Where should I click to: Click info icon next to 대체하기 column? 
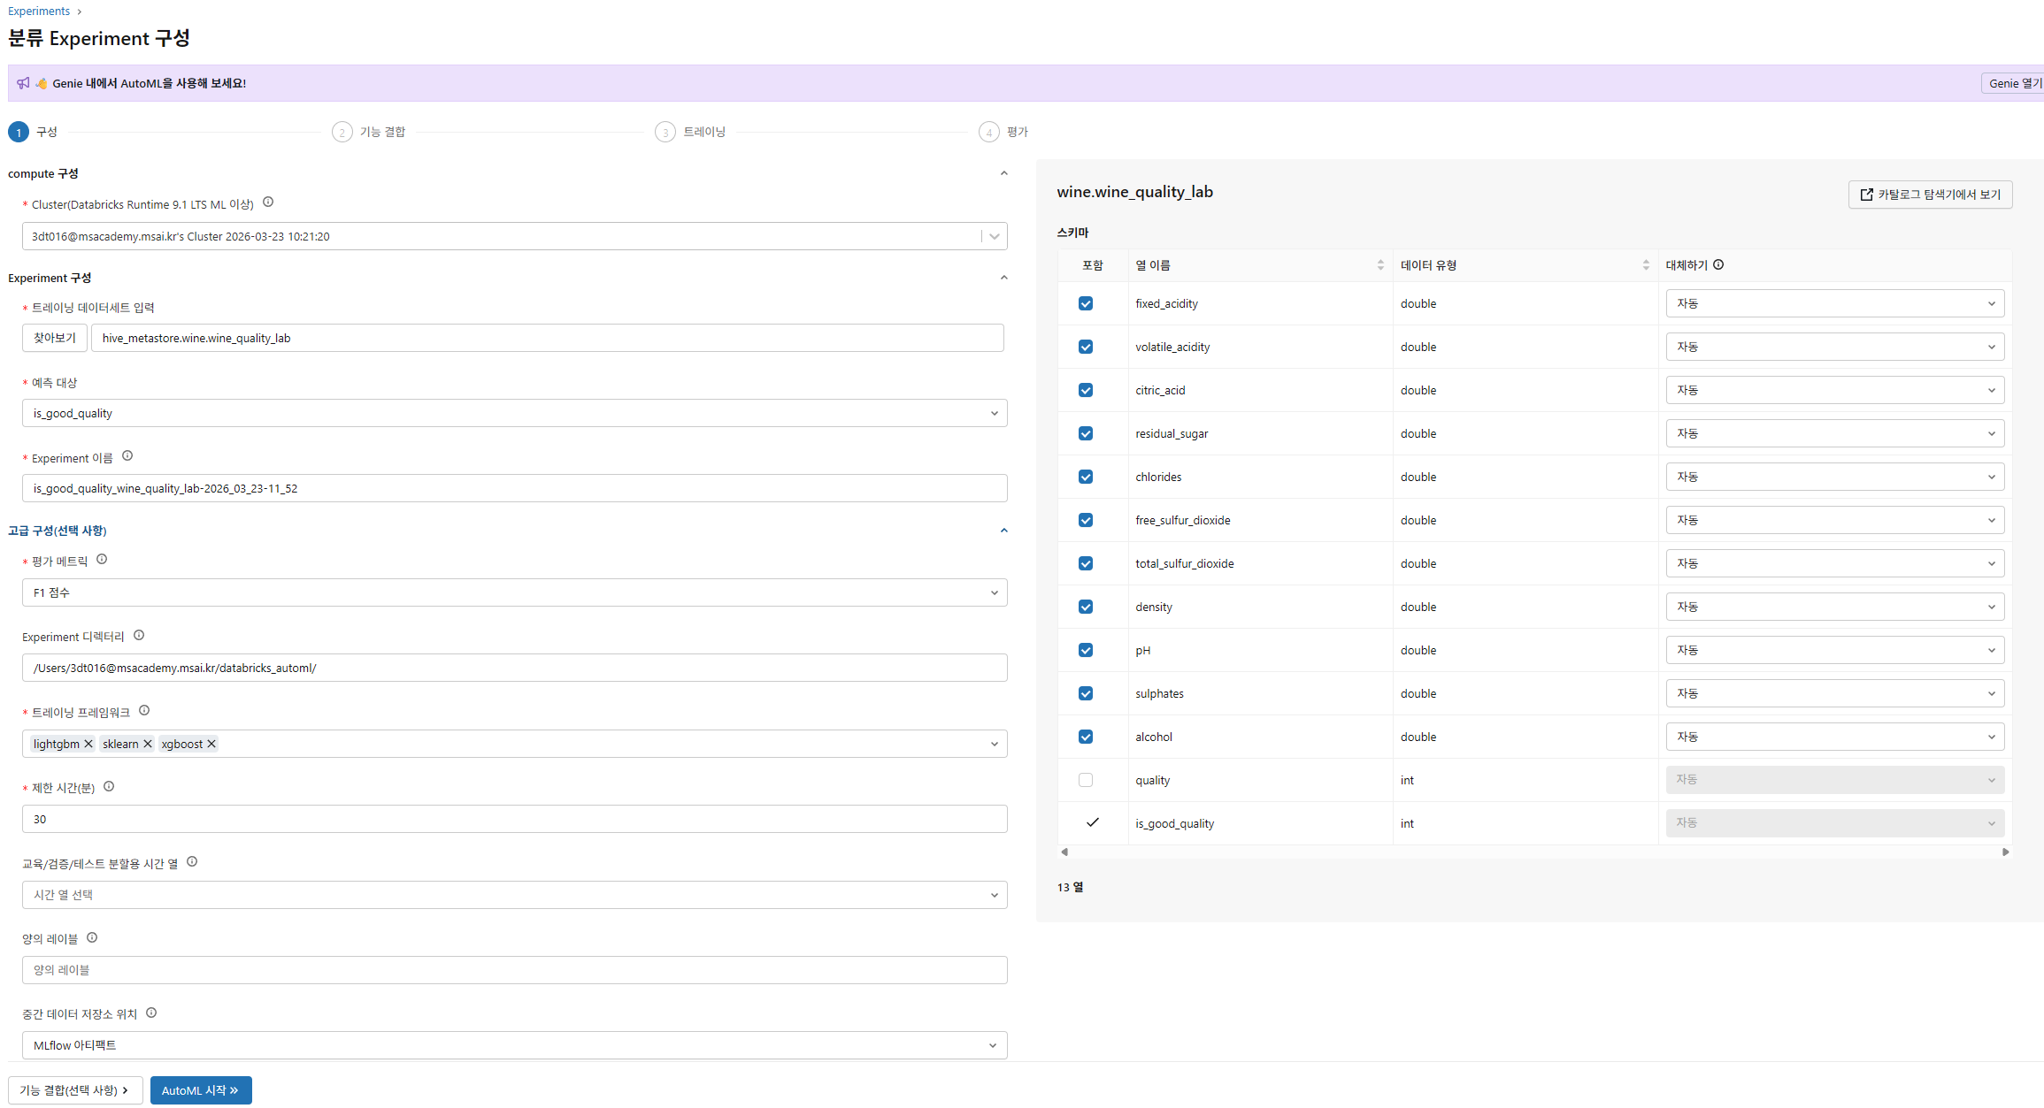click(1718, 265)
